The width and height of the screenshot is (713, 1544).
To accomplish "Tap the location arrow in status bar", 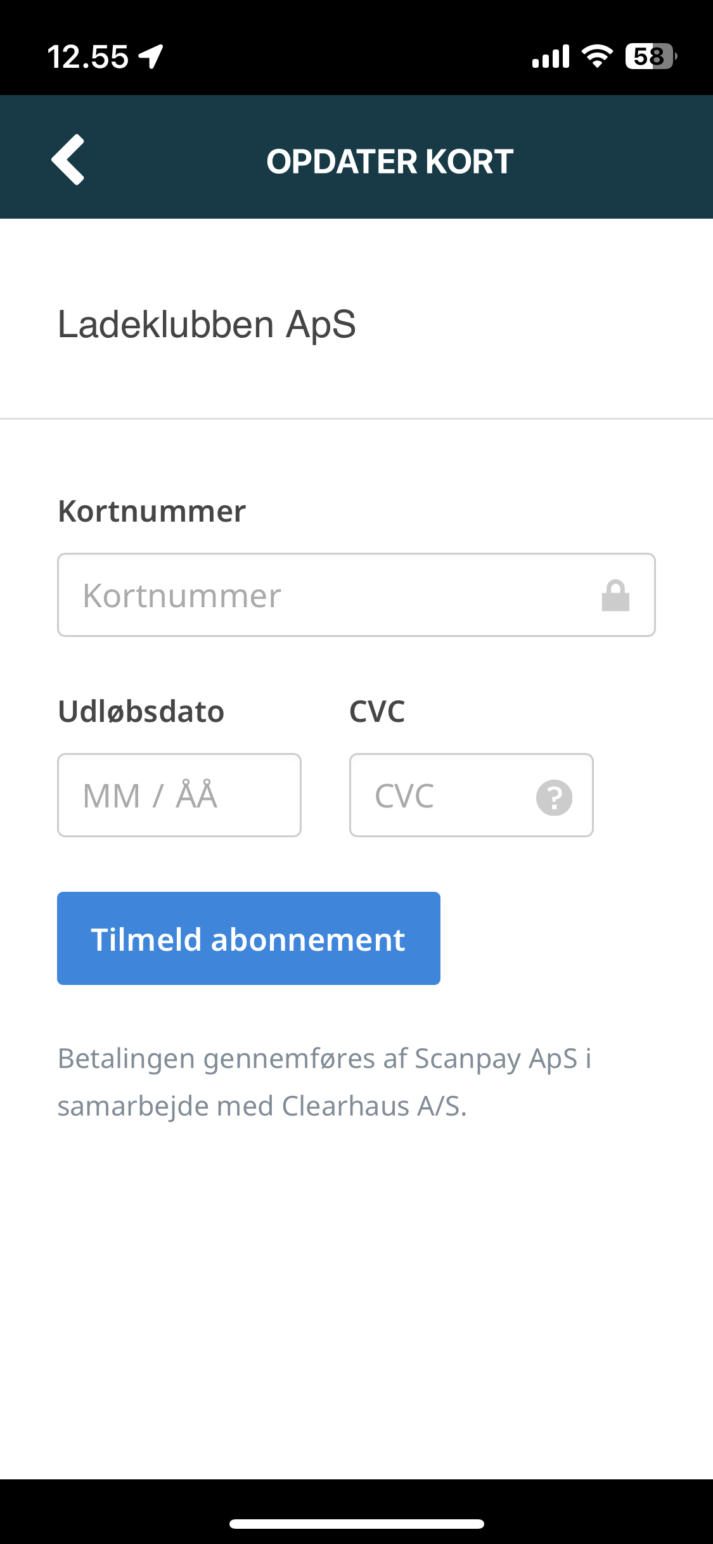I will pos(152,56).
